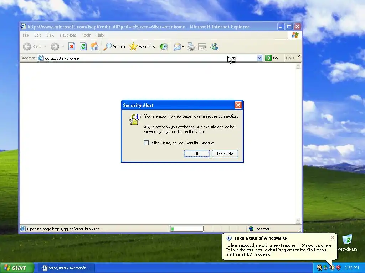Open the File menu
365x273 pixels.
point(26,35)
